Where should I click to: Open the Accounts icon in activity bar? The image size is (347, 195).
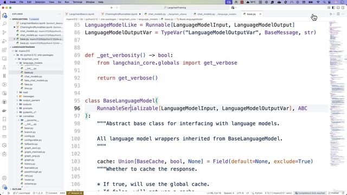4,178
